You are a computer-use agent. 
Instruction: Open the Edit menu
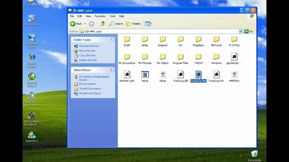(x=79, y=16)
